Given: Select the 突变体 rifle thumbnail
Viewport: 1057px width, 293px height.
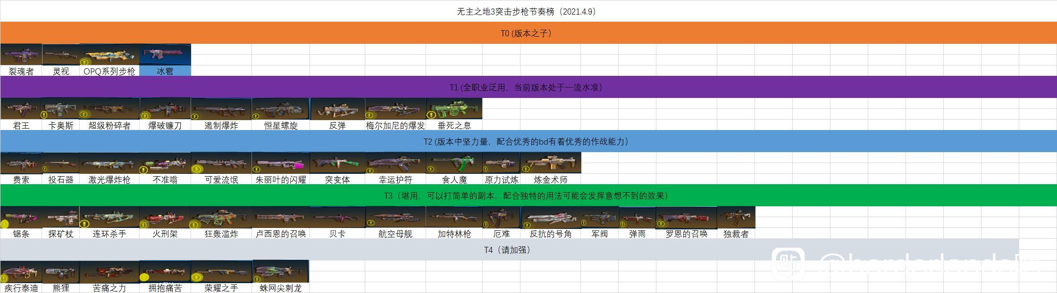Looking at the screenshot, I should click(x=337, y=163).
